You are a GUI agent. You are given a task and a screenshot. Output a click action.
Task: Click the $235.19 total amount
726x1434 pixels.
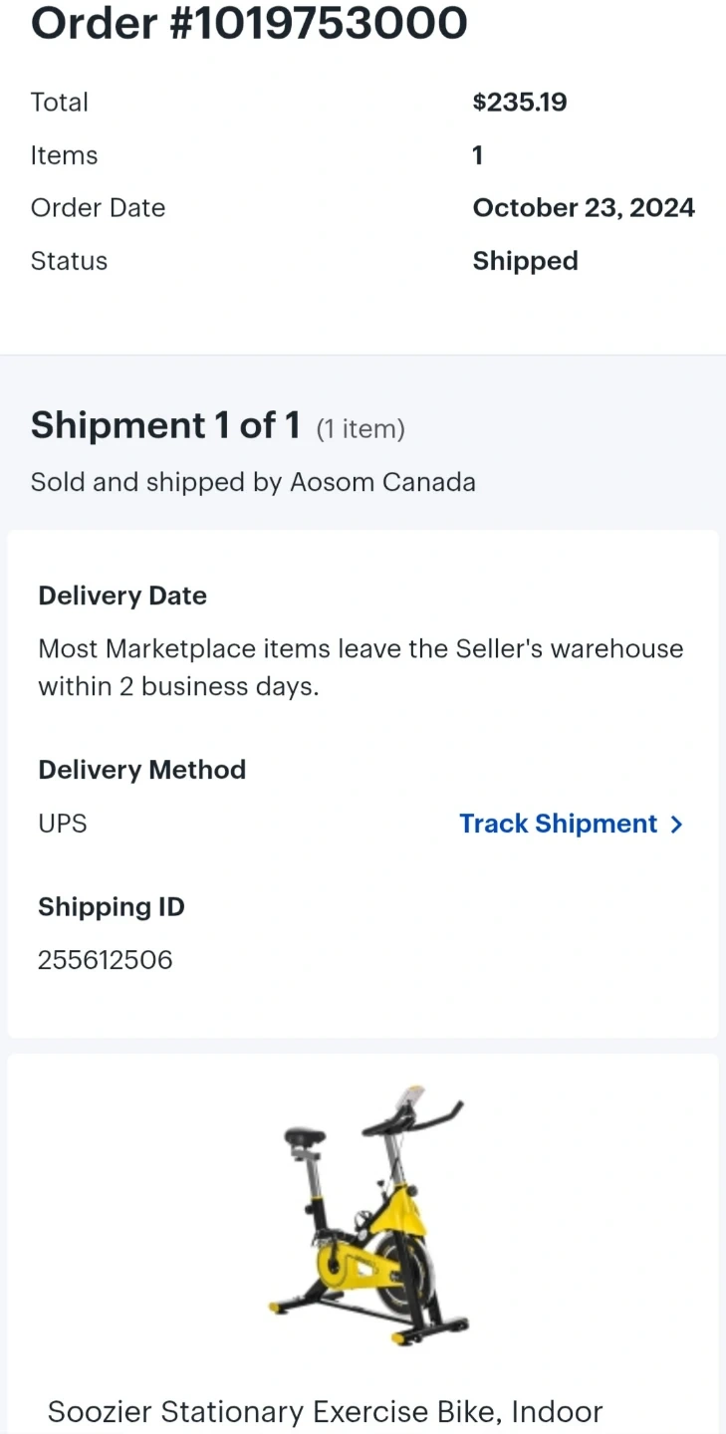tap(519, 102)
